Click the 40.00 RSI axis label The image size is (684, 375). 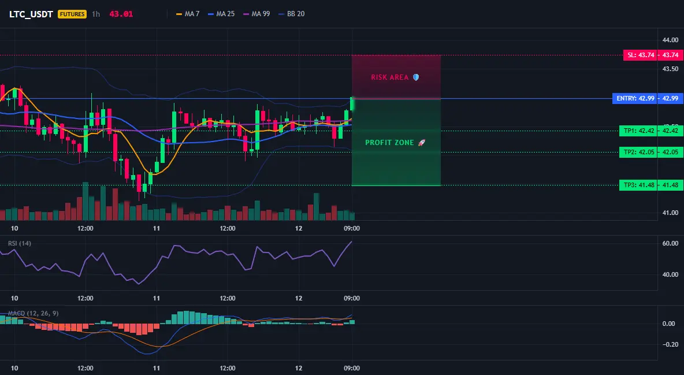[x=670, y=274]
